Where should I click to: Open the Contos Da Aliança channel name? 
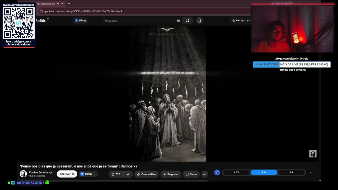coord(41,172)
